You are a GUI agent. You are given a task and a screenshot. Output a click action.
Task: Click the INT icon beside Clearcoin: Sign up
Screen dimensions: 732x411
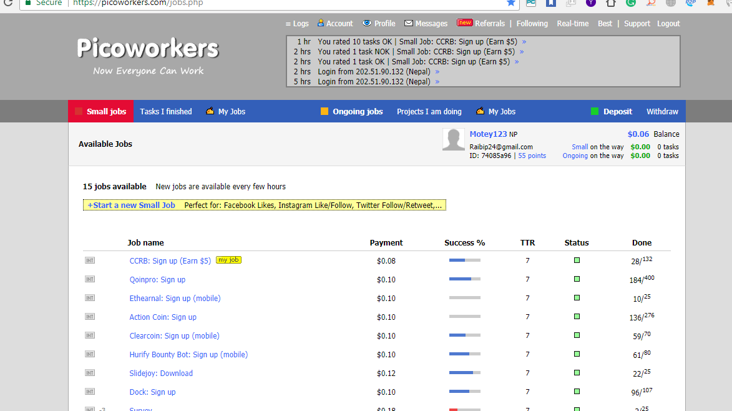(x=90, y=335)
